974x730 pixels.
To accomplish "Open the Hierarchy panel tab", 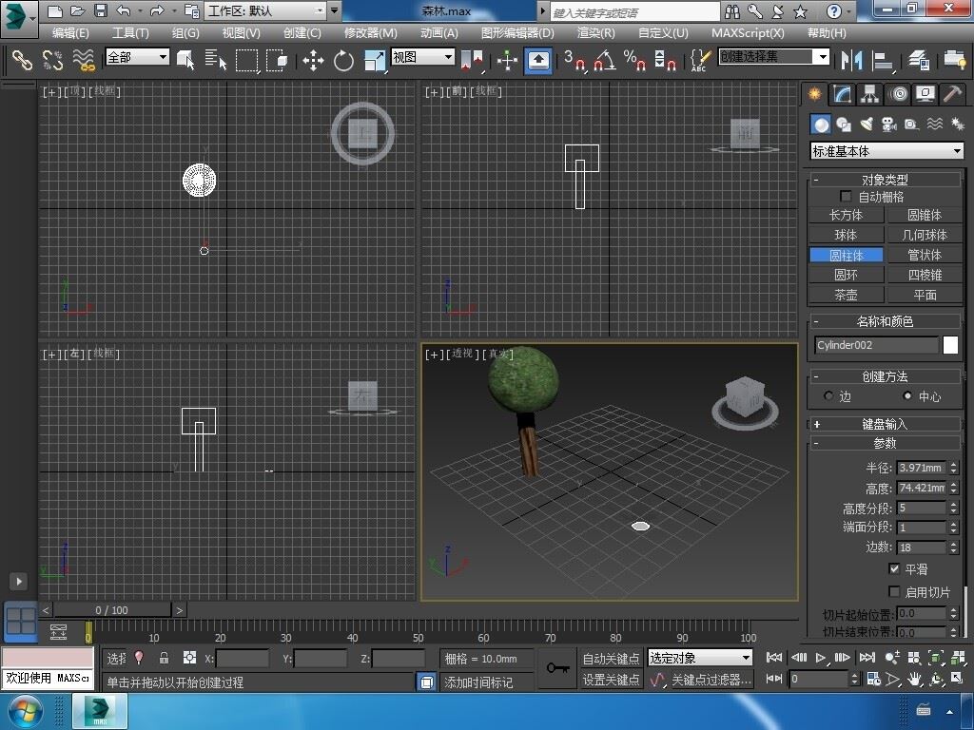I will pos(869,94).
